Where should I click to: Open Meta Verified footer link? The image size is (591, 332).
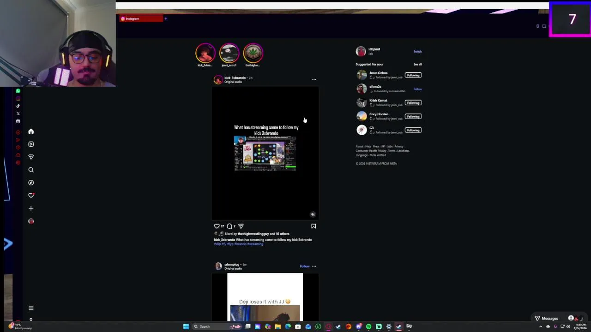pos(378,155)
